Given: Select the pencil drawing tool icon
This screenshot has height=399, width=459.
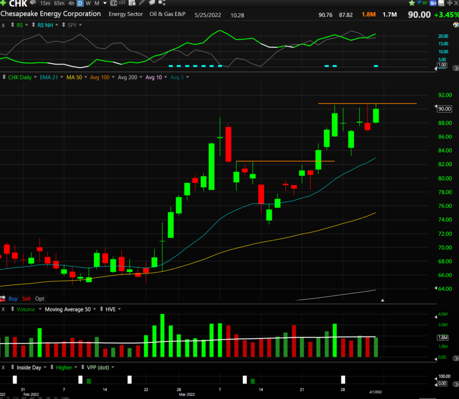Looking at the screenshot, I should pos(142,3).
